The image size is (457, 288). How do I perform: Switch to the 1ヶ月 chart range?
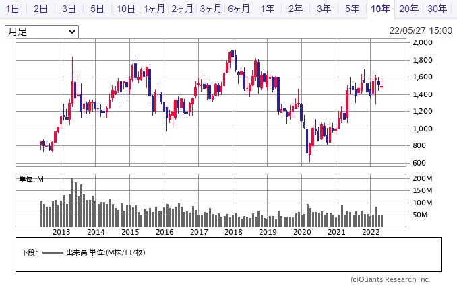click(x=154, y=9)
